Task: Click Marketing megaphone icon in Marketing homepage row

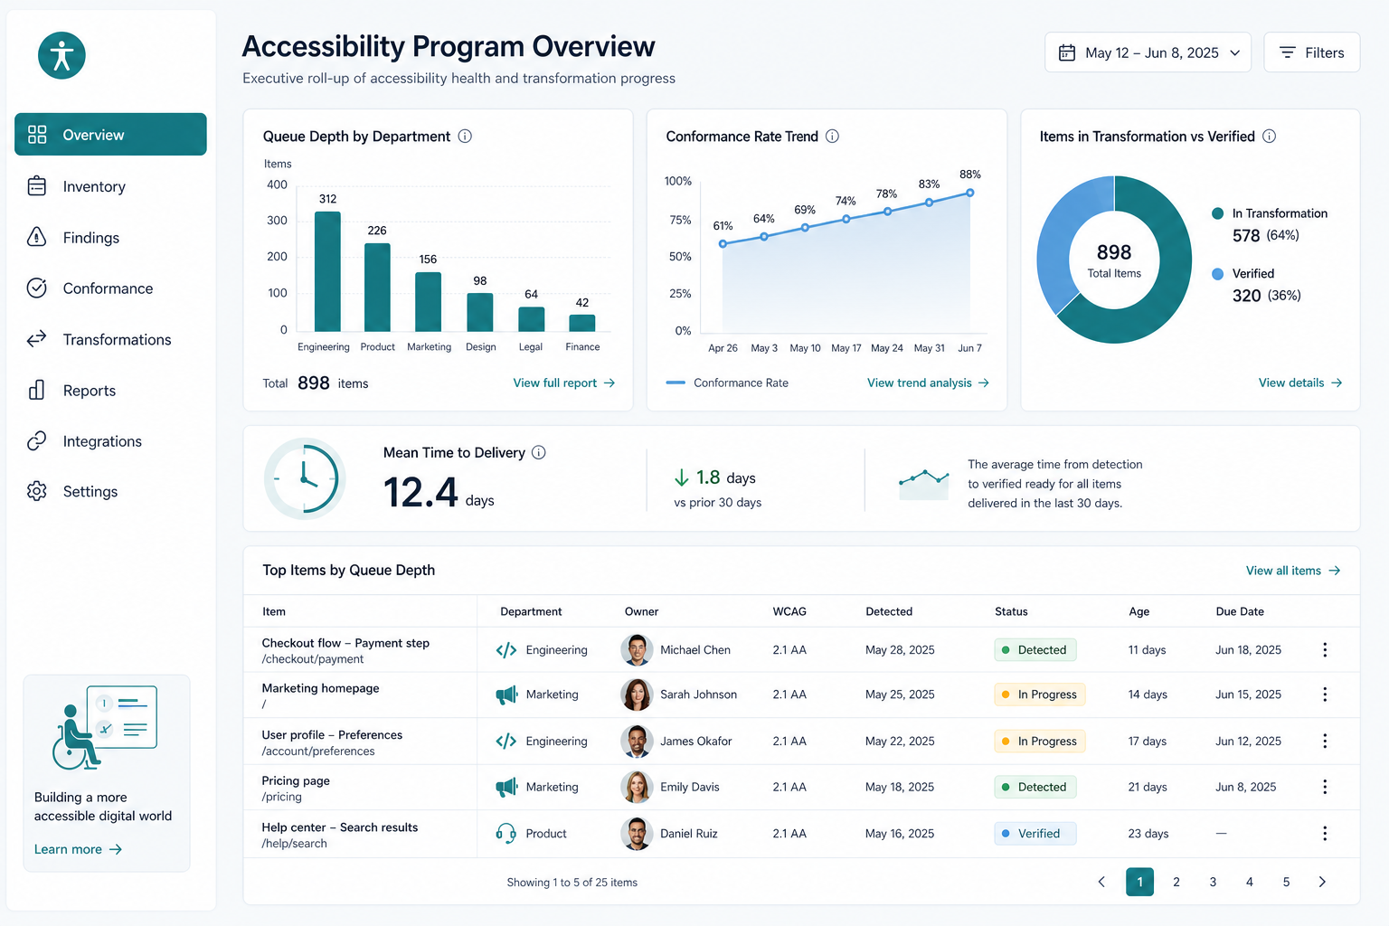Action: [506, 694]
